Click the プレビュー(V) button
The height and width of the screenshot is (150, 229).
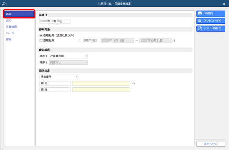pos(211,21)
